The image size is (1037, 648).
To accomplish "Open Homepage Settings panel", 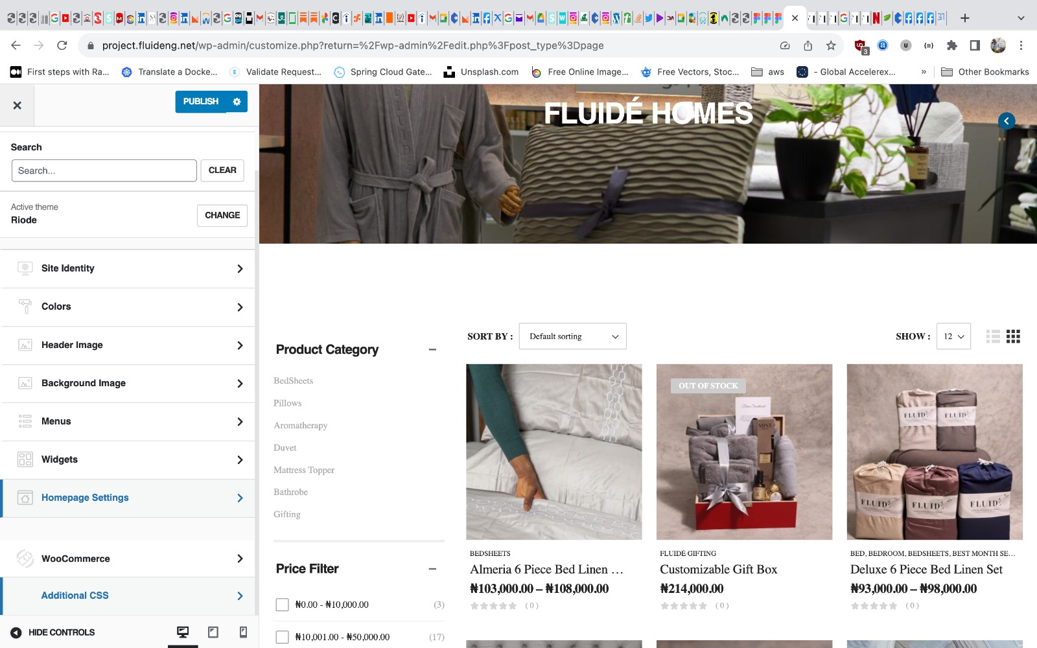I will [x=128, y=498].
